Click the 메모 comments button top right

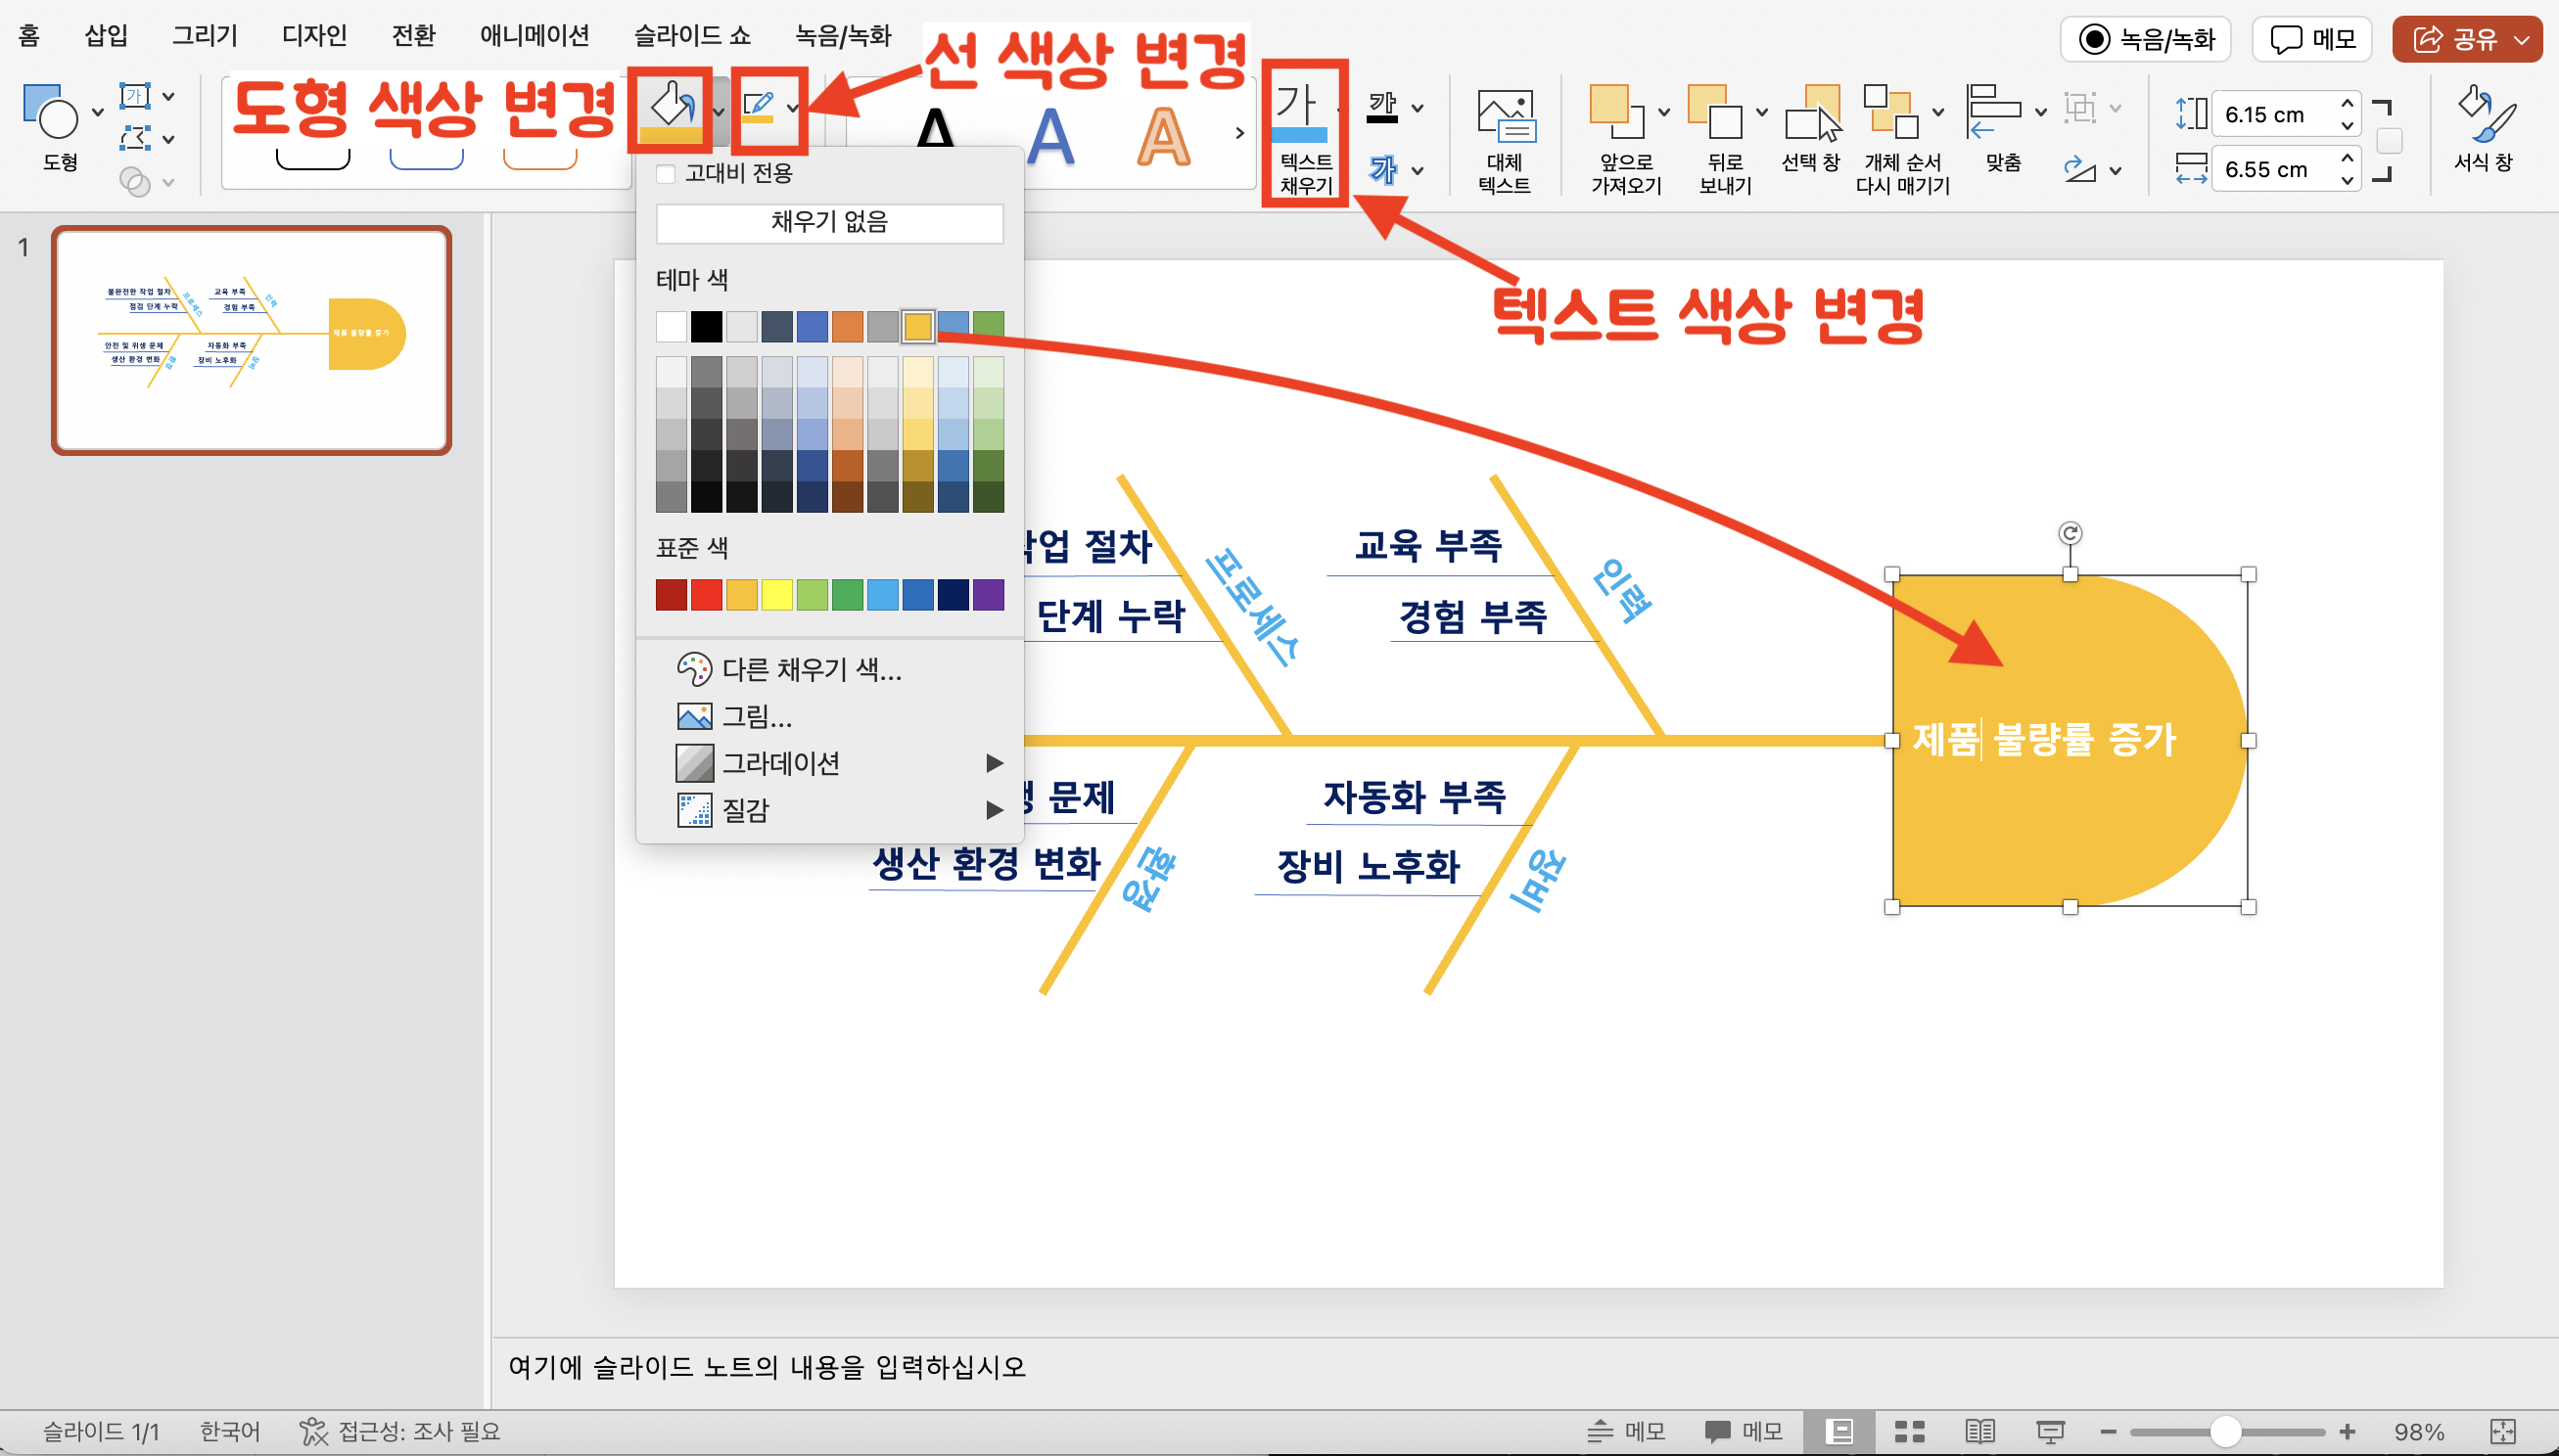pos(2312,39)
